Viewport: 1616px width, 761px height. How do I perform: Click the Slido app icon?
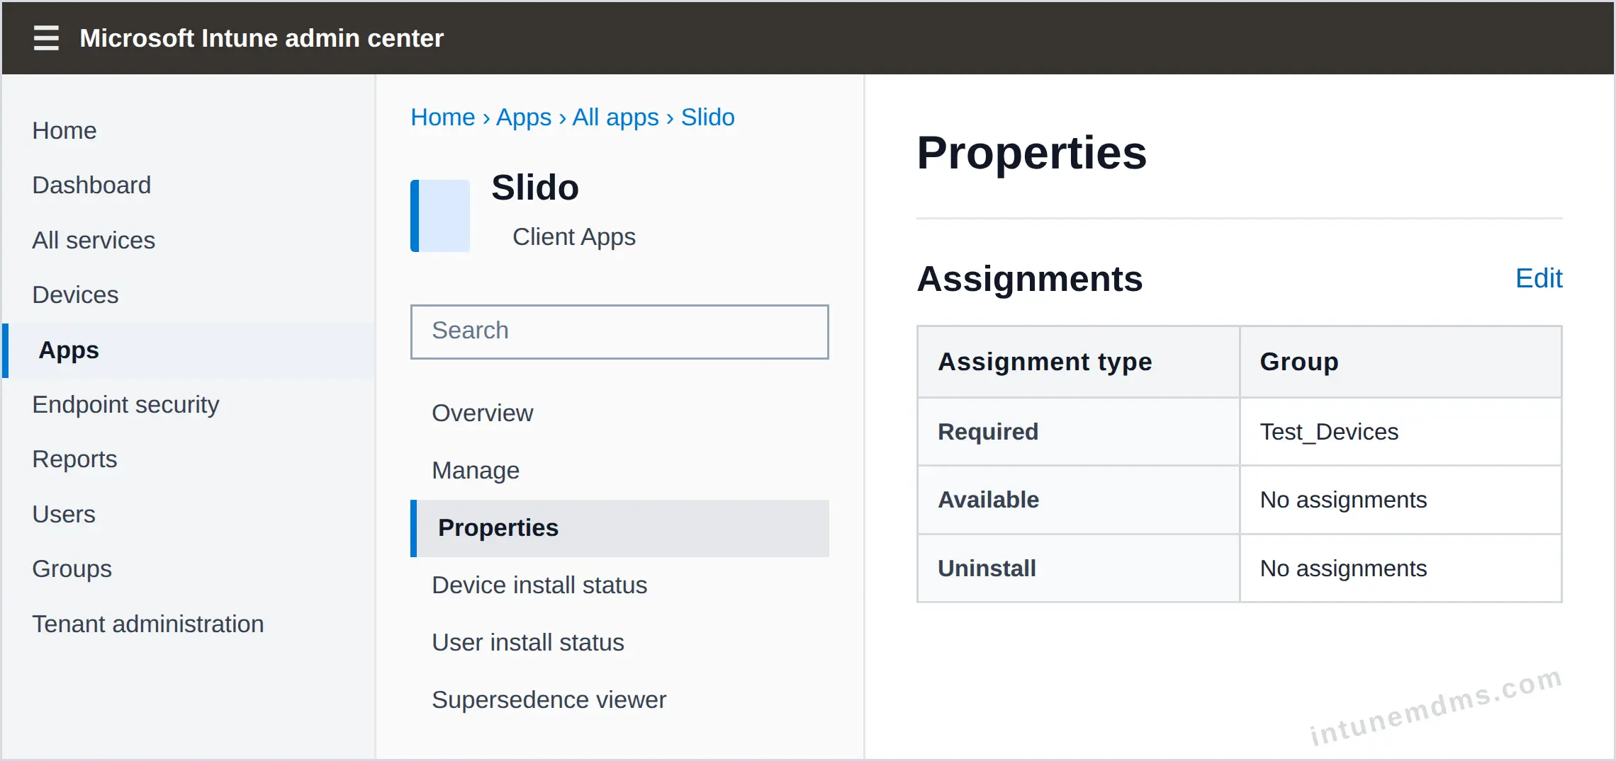point(440,216)
